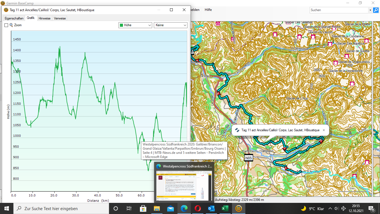Click the Torrent D'Ancelle map label
Screen dimensions: 380x214
[x=308, y=172]
